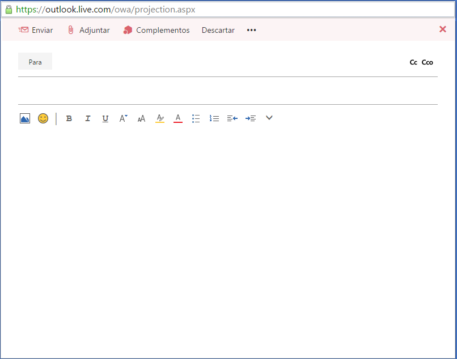Click the Para recipients field
The height and width of the screenshot is (359, 457).
coord(35,62)
